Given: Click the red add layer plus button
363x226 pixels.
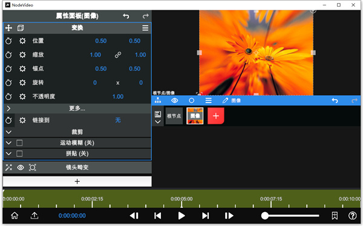Looking at the screenshot, I should point(216,116).
